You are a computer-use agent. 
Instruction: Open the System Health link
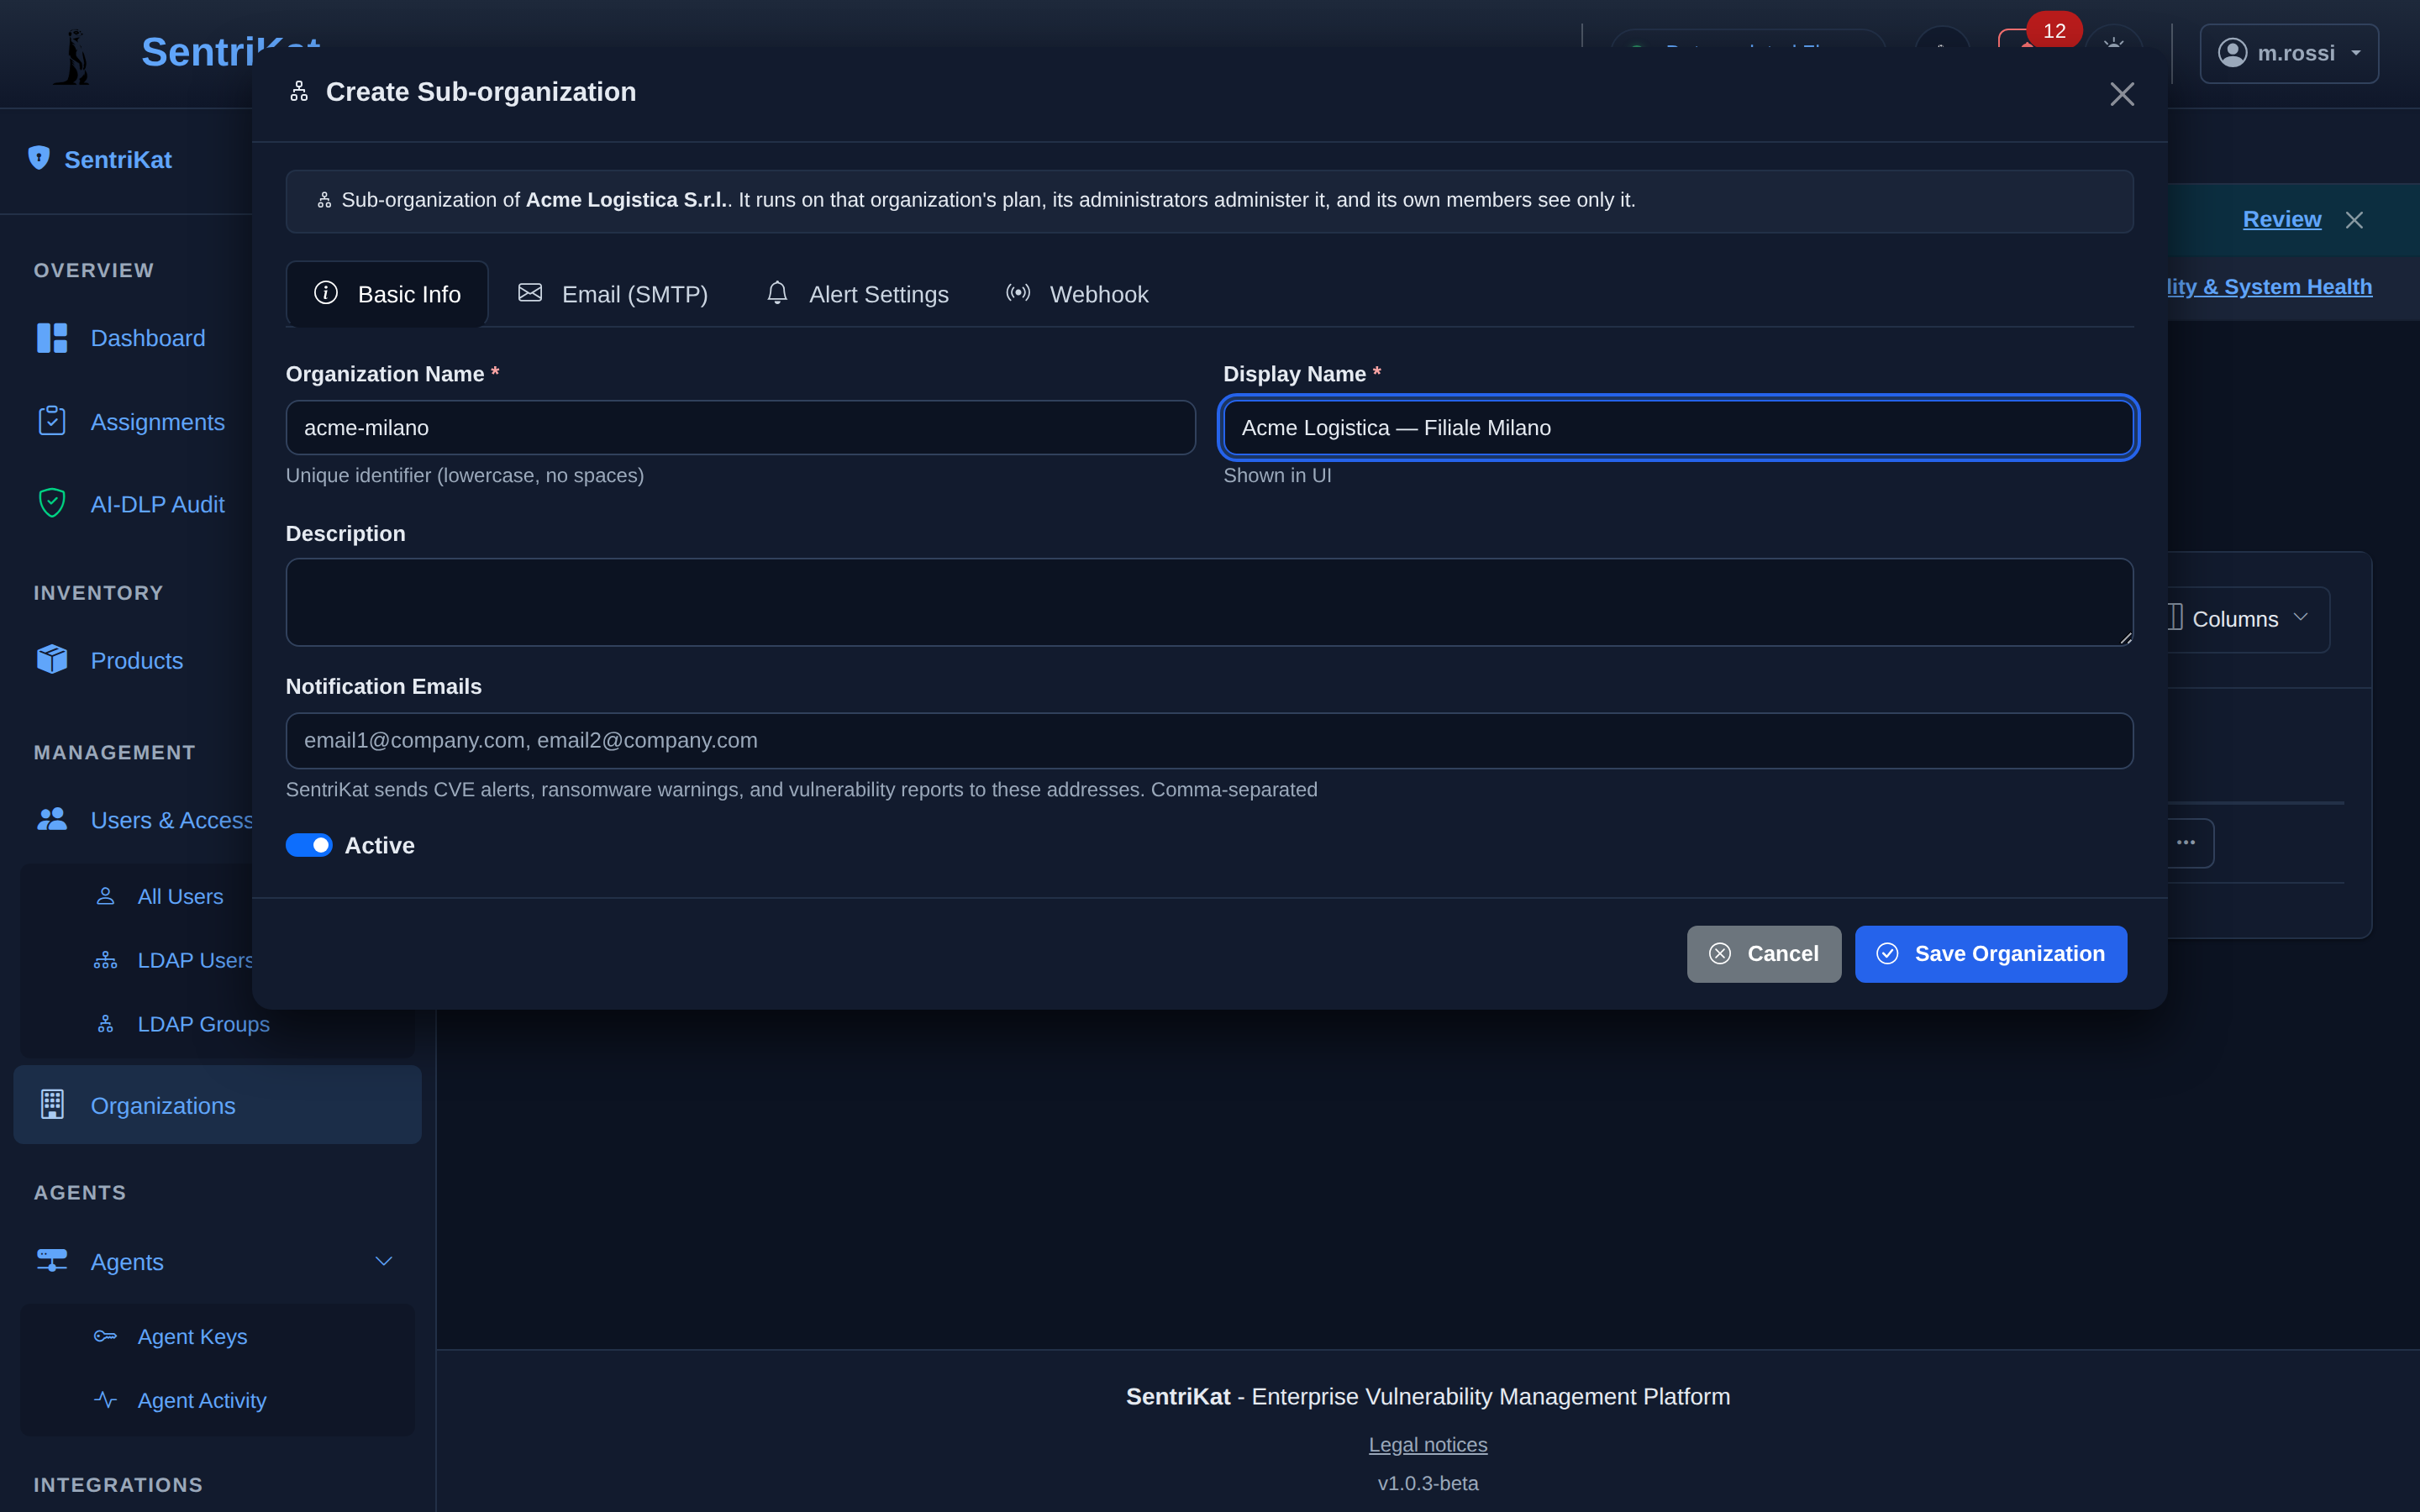(x=2268, y=287)
